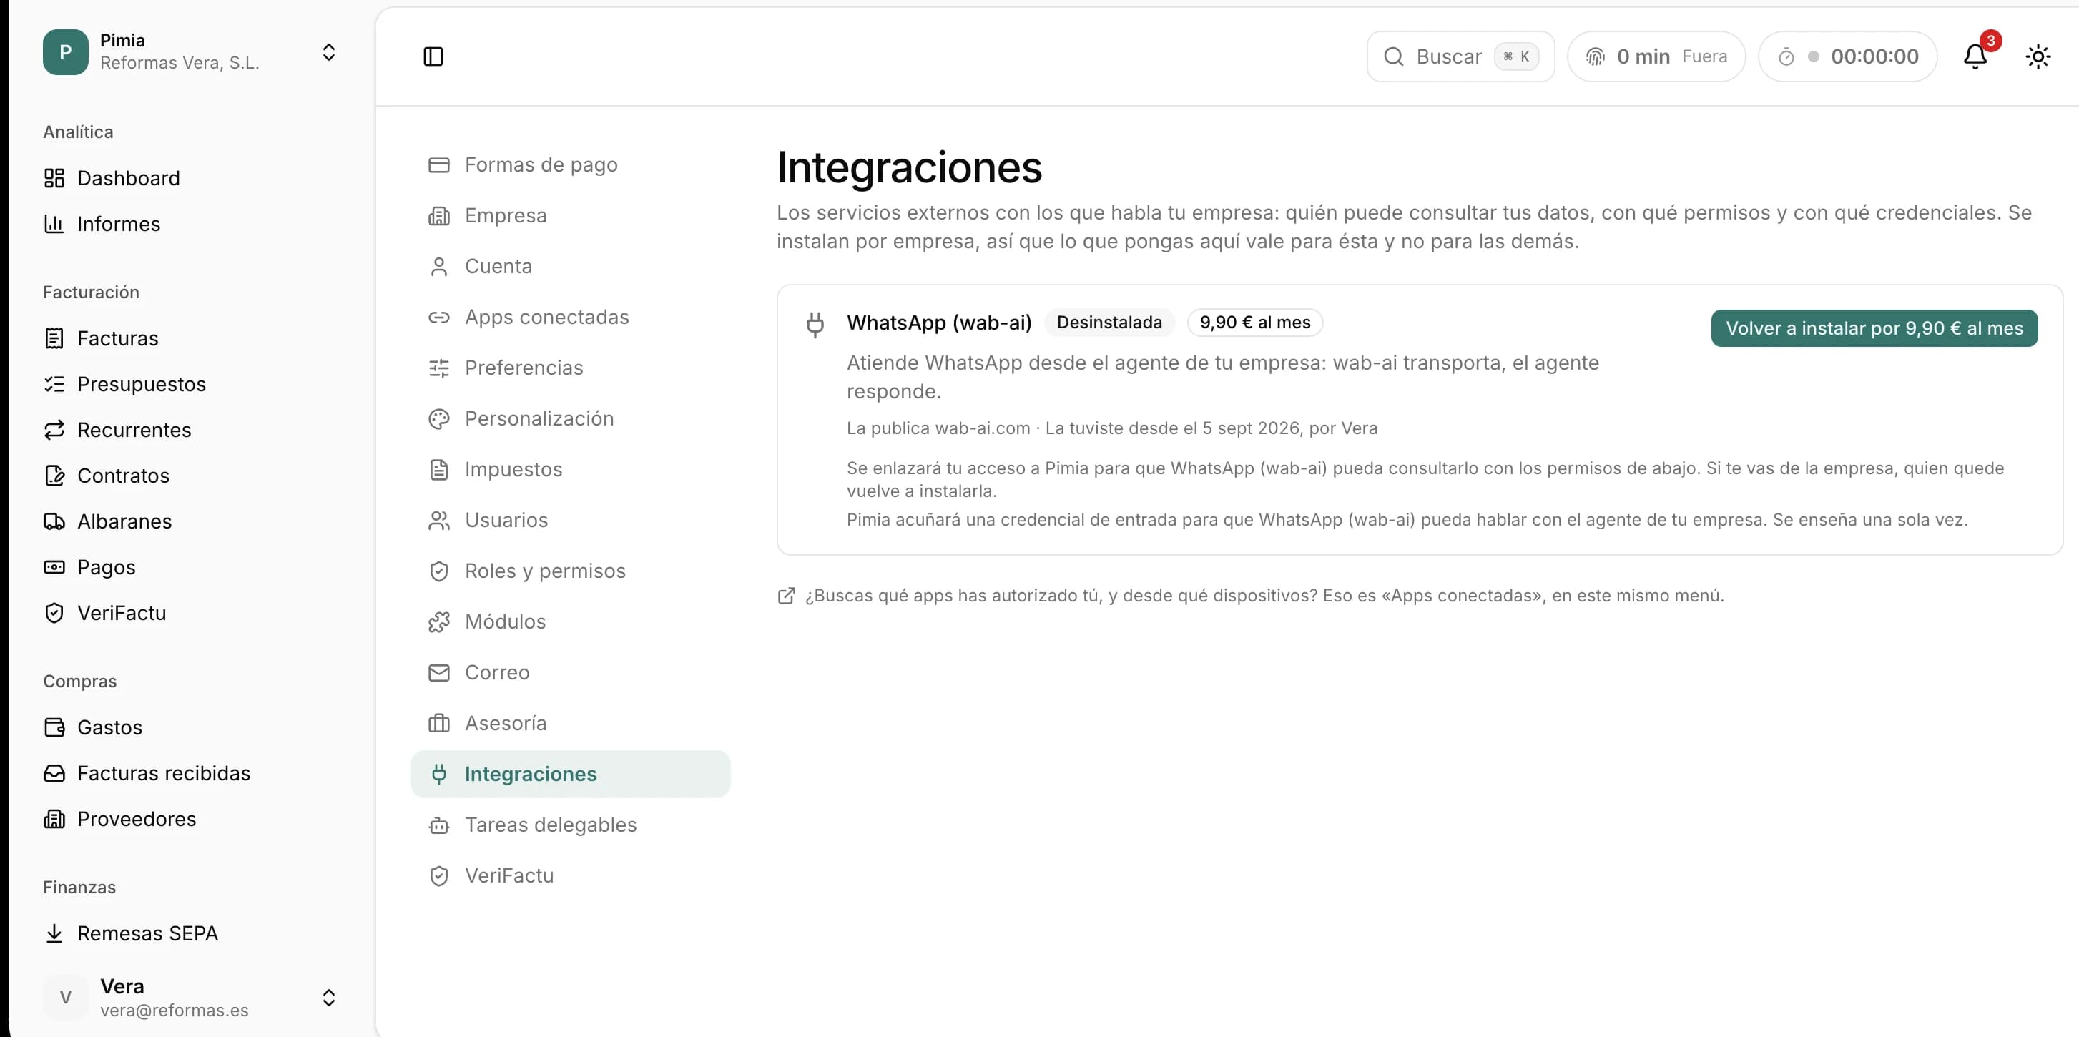Click the 9,90 € al mes price badge
This screenshot has width=2079, height=1037.
(x=1254, y=322)
